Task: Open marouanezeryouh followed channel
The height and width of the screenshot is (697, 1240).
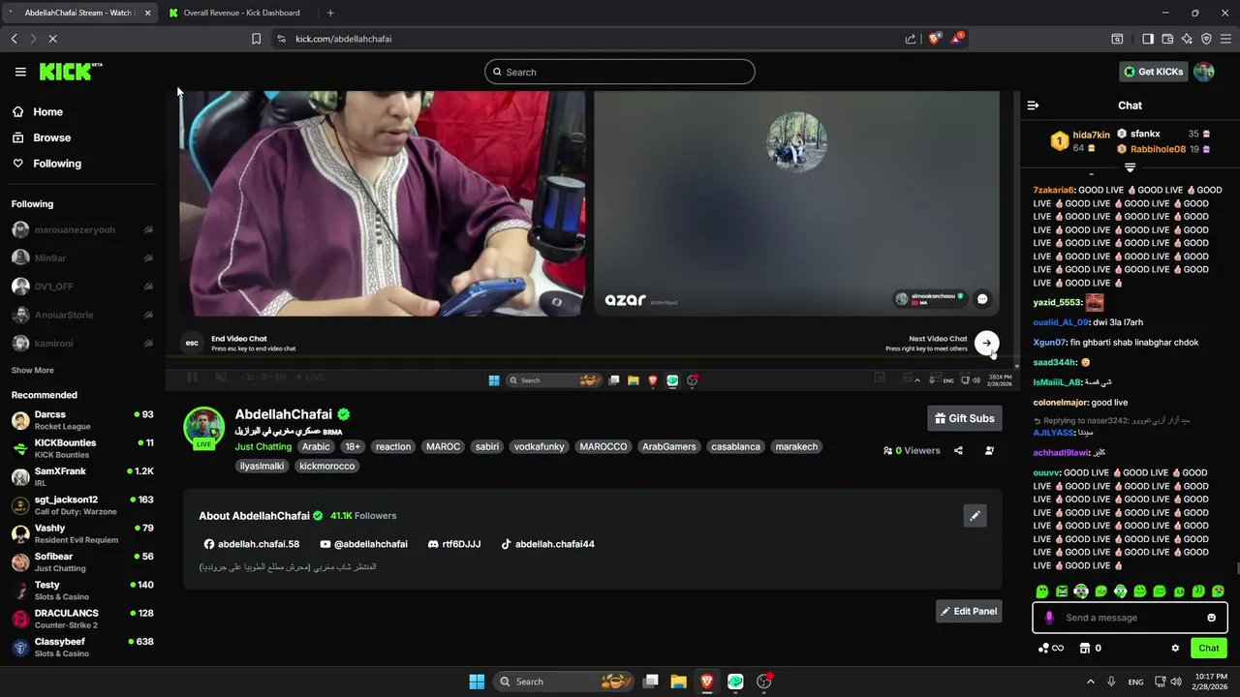Action: [82, 230]
